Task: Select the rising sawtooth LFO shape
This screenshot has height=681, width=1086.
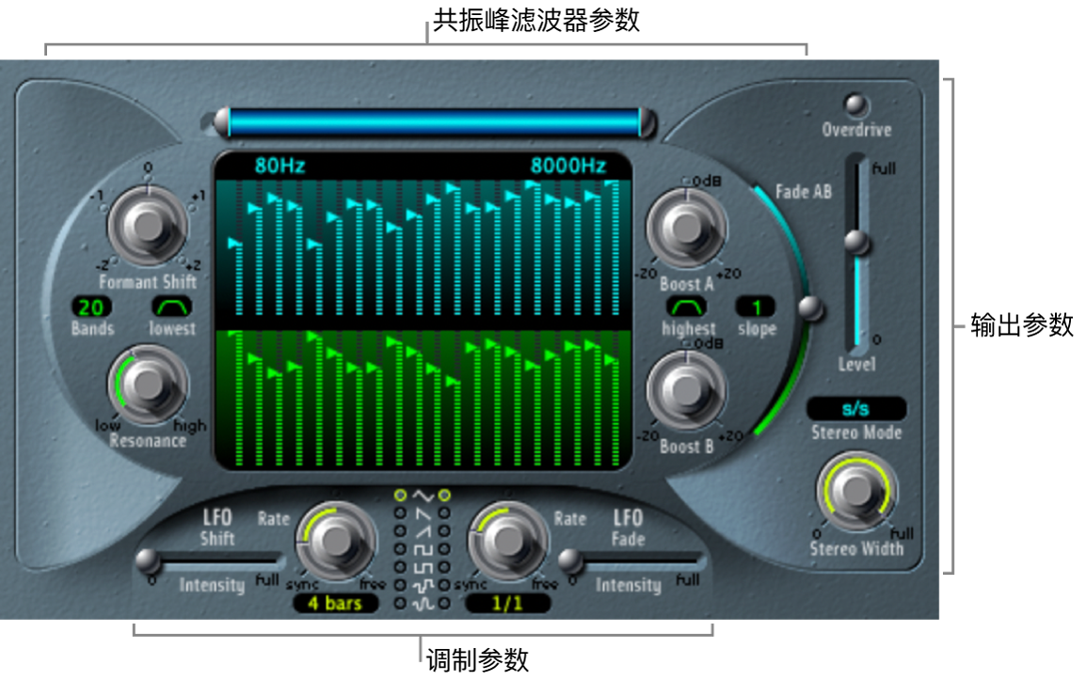Action: (399, 531)
